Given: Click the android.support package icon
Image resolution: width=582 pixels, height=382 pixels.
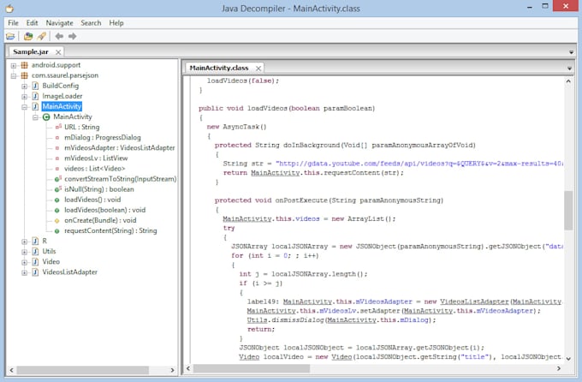Looking at the screenshot, I should pos(25,65).
